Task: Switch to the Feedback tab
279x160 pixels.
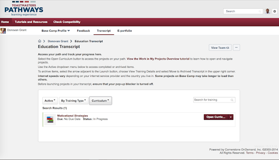Action: (83, 31)
